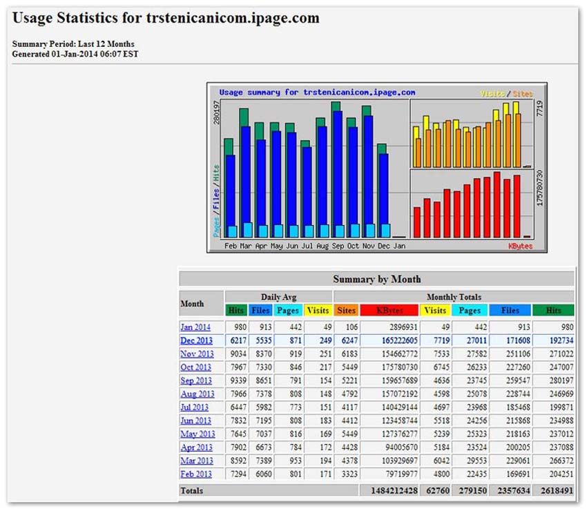Open the Dec 2013 monthly report link
Image resolution: width=587 pixels, height=511 pixels.
(196, 340)
